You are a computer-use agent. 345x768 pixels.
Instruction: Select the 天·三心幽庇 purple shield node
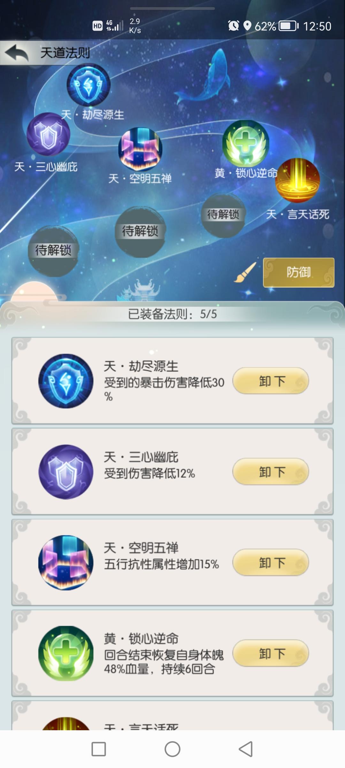pyautogui.click(x=48, y=134)
